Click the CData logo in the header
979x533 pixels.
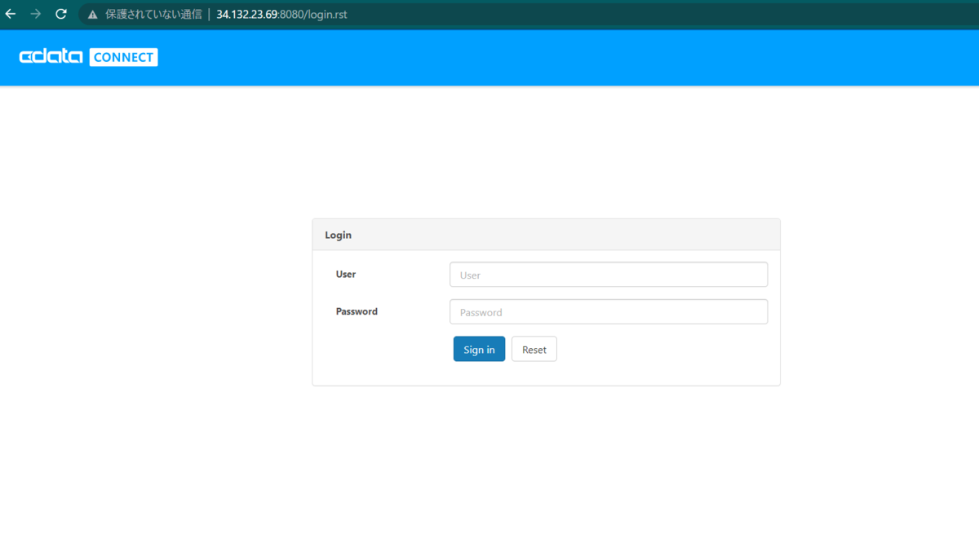pos(51,56)
